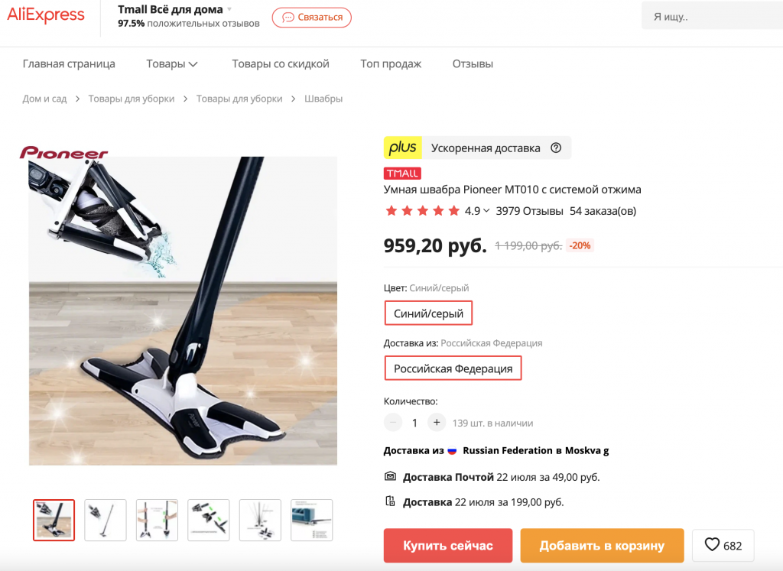Screen dimensions: 783x571
Task: Click the five-star rating icons
Action: [x=422, y=211]
